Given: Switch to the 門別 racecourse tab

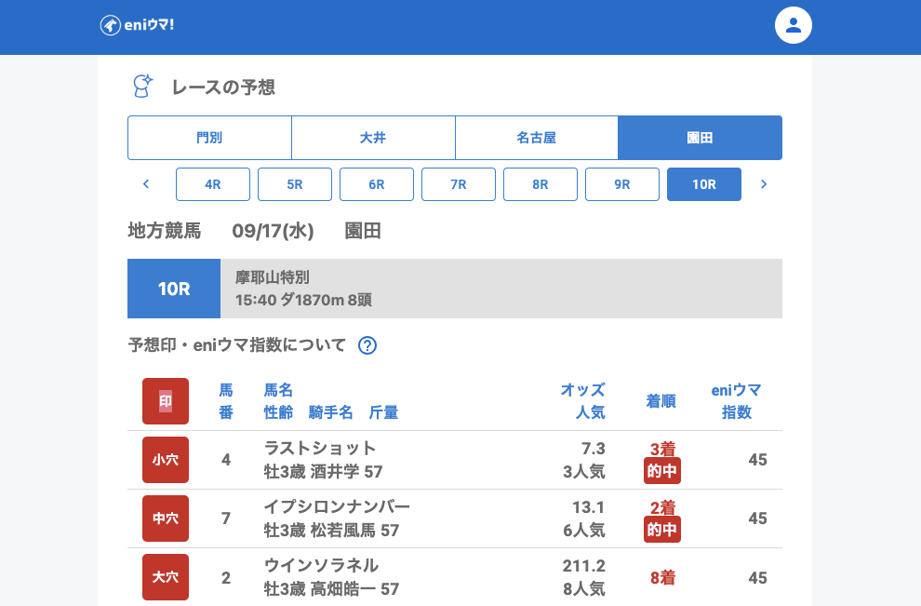Looking at the screenshot, I should point(209,138).
